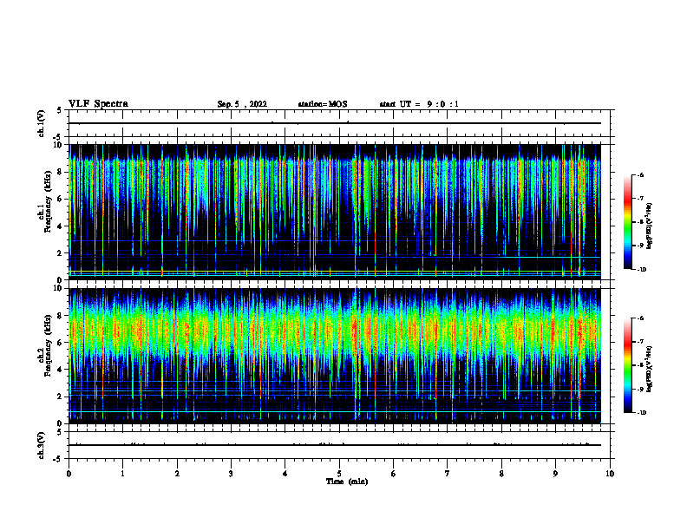
Task: Select the ch.2 "Frequency (kHz)" axis label
Action: 48,345
